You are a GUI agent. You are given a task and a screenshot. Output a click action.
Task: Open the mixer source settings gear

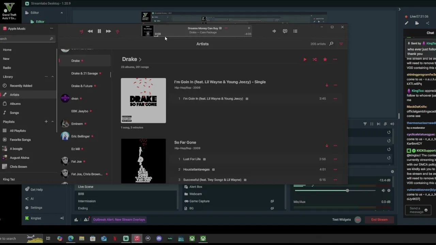click(389, 191)
